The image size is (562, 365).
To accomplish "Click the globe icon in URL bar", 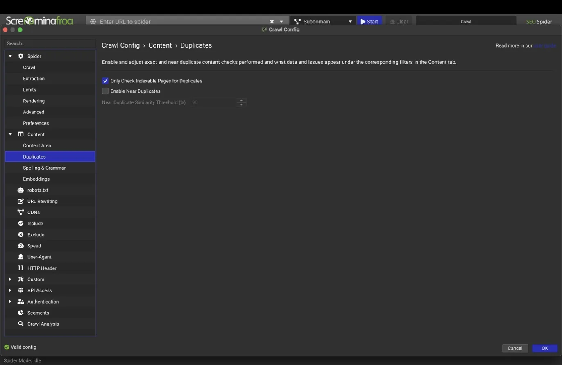I will [x=93, y=22].
